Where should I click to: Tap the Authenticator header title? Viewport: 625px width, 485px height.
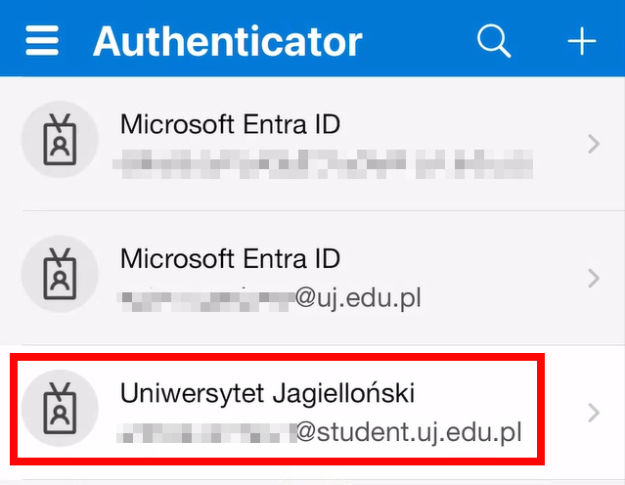pyautogui.click(x=228, y=41)
